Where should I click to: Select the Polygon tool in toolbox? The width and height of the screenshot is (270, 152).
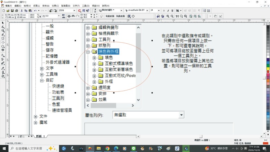(x=3, y=46)
